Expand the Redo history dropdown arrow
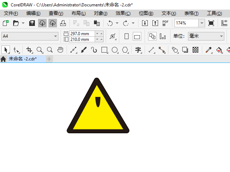The height and width of the screenshot is (172, 230). tap(133, 23)
